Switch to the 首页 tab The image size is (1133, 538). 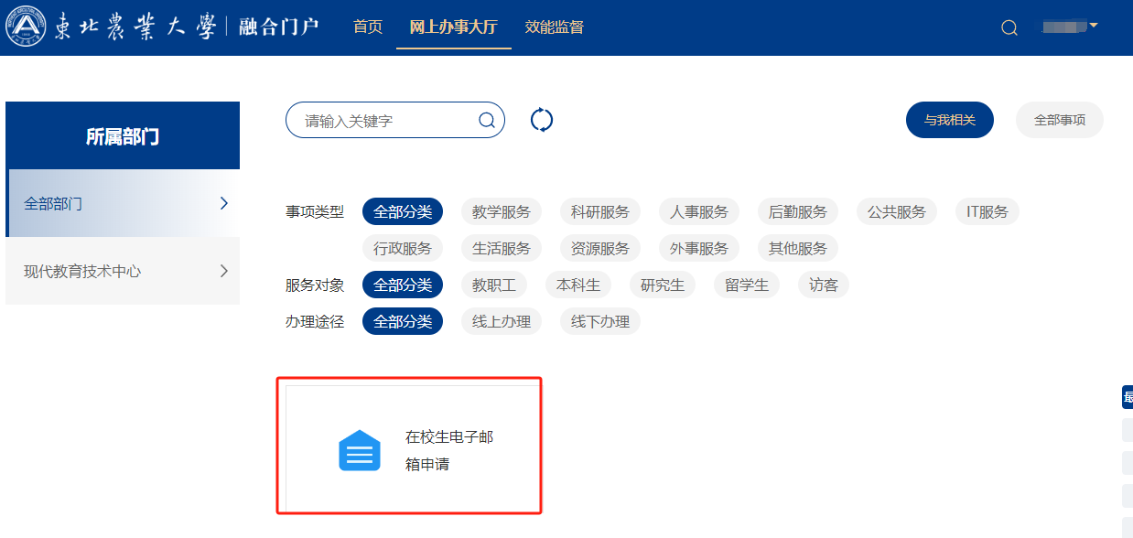[368, 27]
